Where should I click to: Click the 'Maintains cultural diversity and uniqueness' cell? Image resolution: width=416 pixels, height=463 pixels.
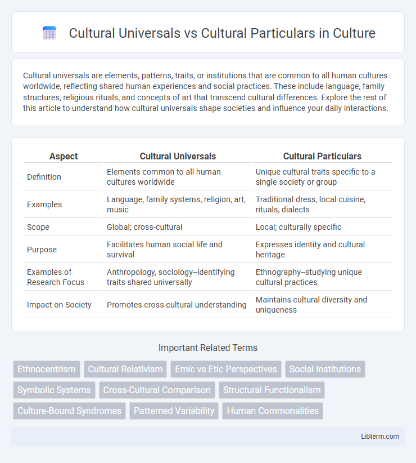pos(322,304)
